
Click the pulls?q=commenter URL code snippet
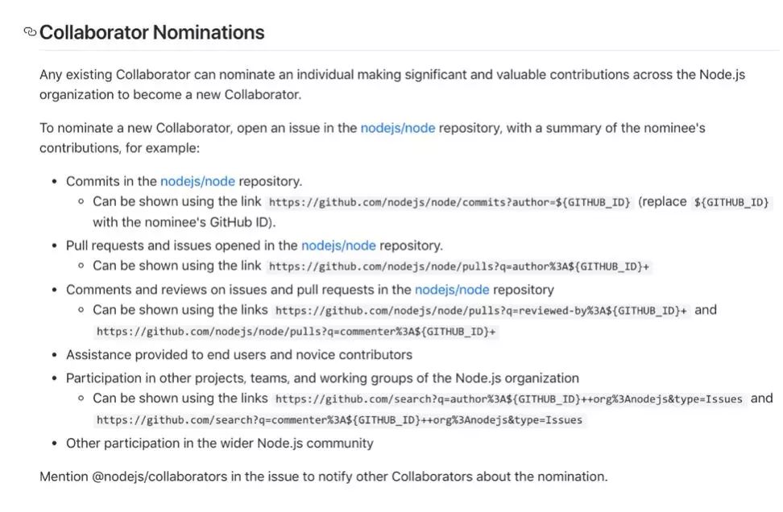pyautogui.click(x=296, y=332)
